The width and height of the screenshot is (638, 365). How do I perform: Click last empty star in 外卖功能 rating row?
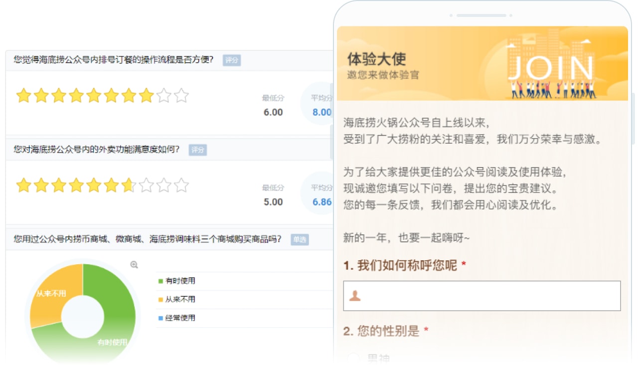pos(181,185)
